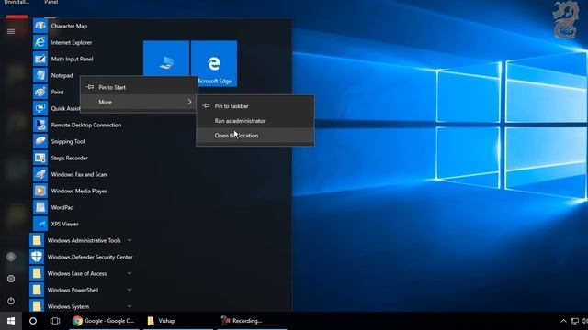The image size is (588, 330).
Task: Click the network icon in system tray
Action: [x=574, y=321]
